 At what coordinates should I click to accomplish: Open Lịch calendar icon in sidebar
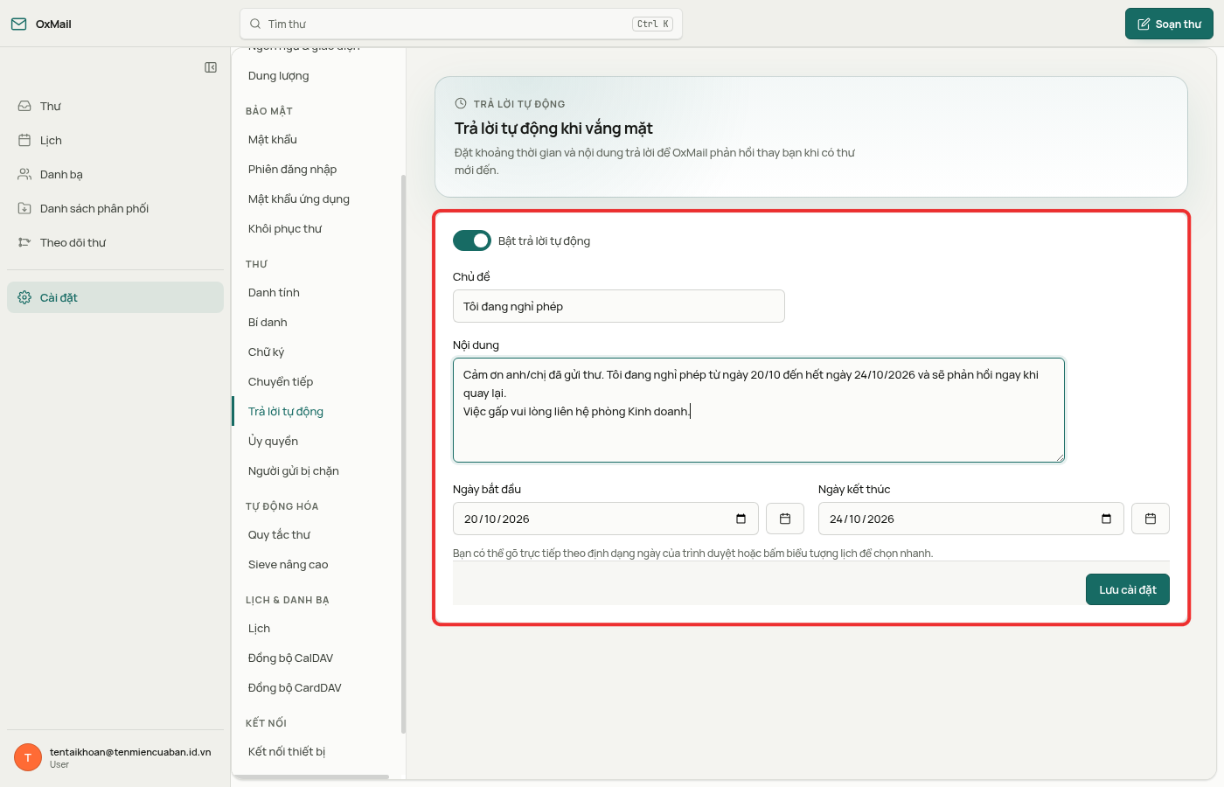(x=24, y=140)
